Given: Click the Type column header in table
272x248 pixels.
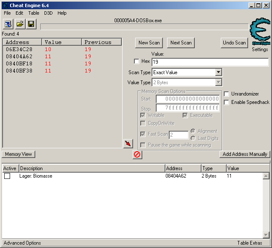Looking at the screenshot, I should tap(214, 168).
